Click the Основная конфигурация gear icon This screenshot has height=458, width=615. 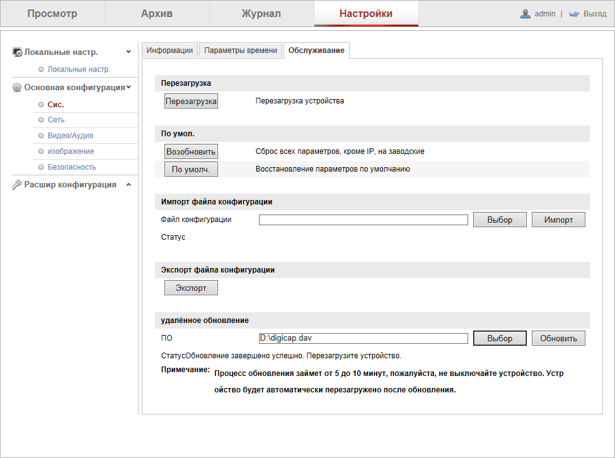[17, 87]
